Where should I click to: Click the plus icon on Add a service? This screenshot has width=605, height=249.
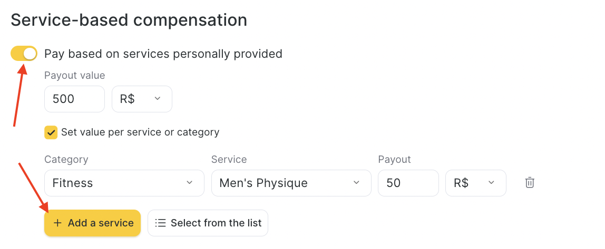57,223
